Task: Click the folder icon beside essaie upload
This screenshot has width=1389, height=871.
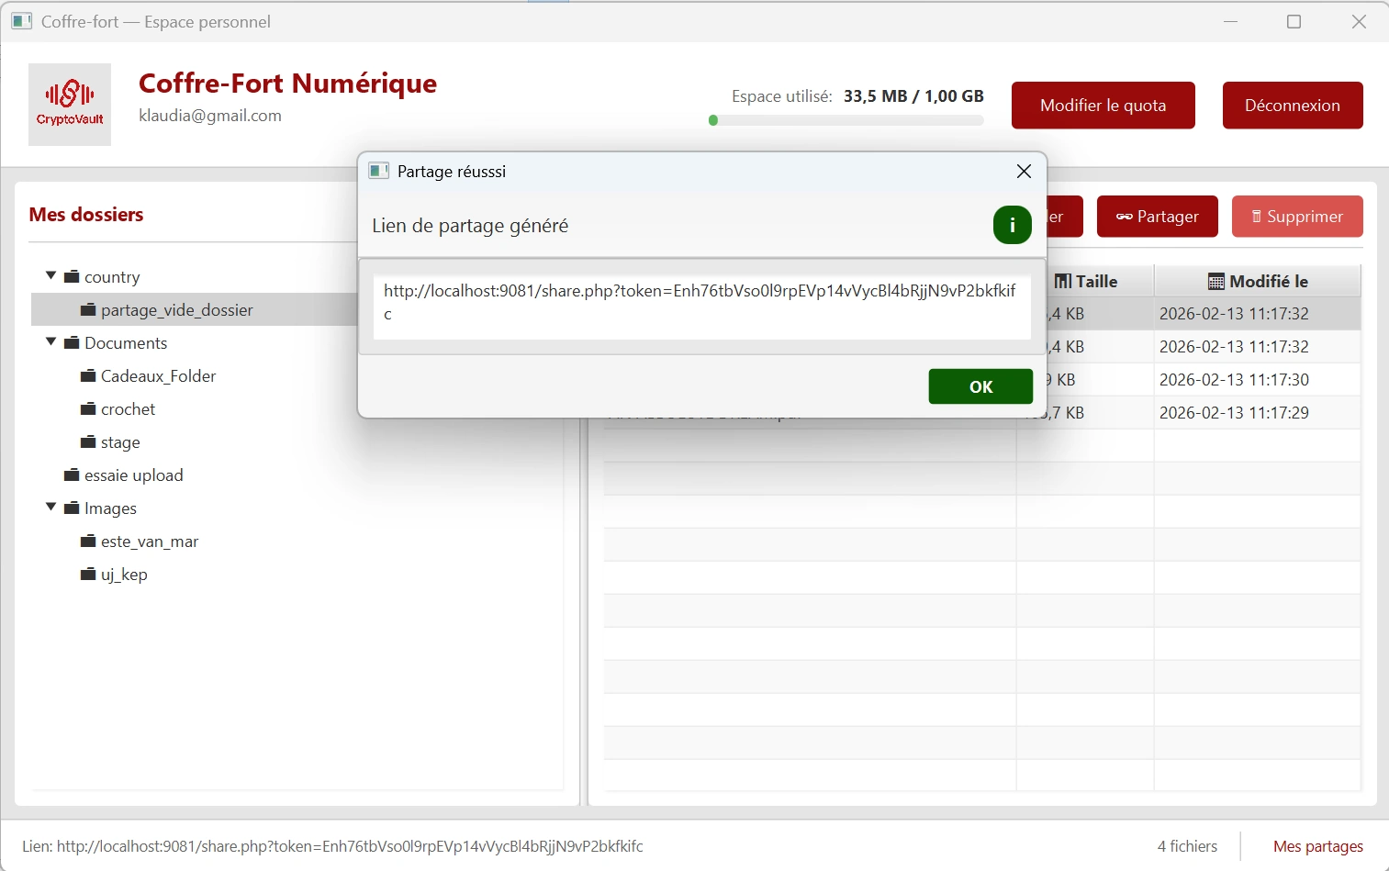Action: point(72,475)
